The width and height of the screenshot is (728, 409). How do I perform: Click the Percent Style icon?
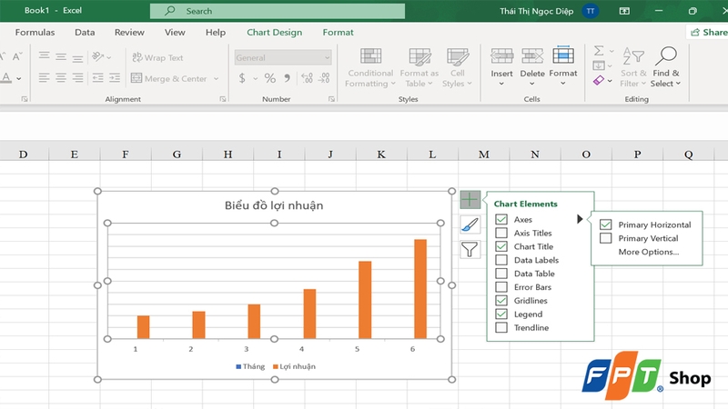coord(269,78)
